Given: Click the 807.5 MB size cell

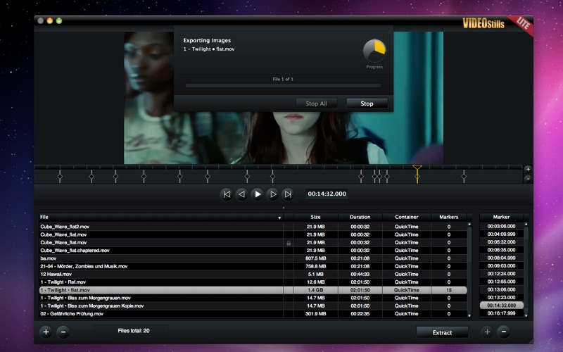Looking at the screenshot, I should click(x=315, y=258).
